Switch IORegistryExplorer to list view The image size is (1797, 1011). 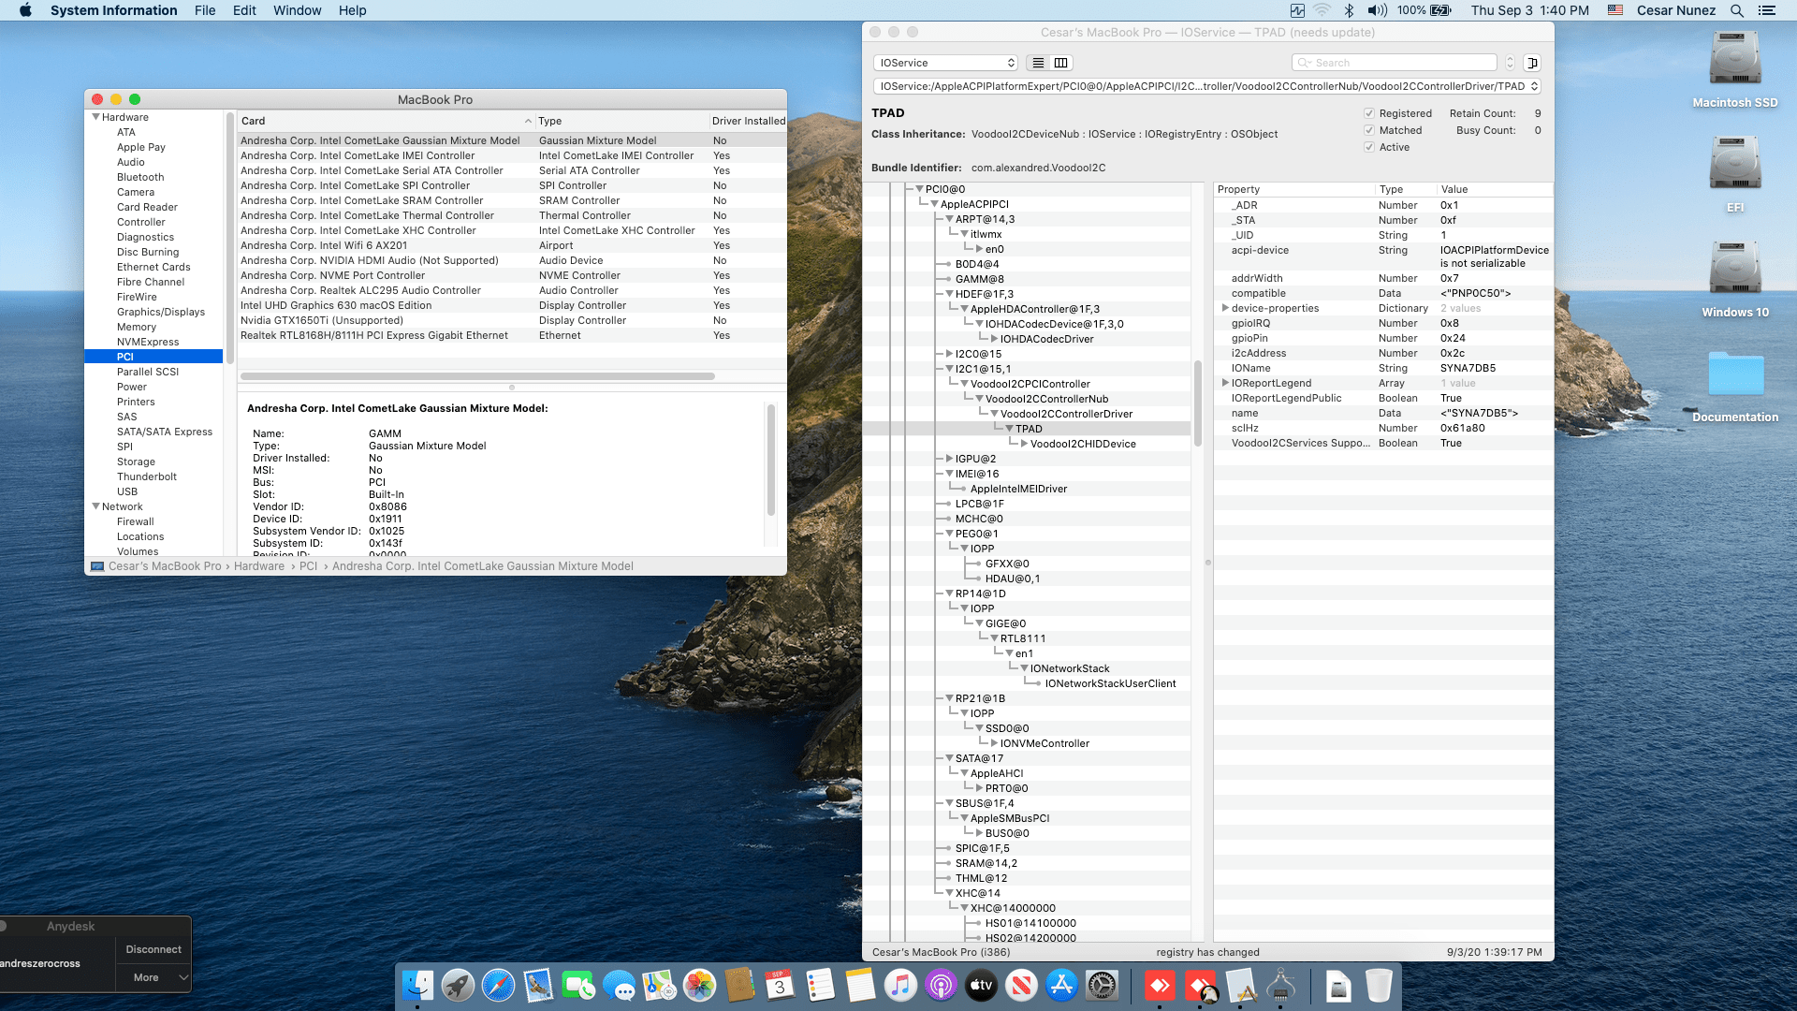click(x=1038, y=63)
